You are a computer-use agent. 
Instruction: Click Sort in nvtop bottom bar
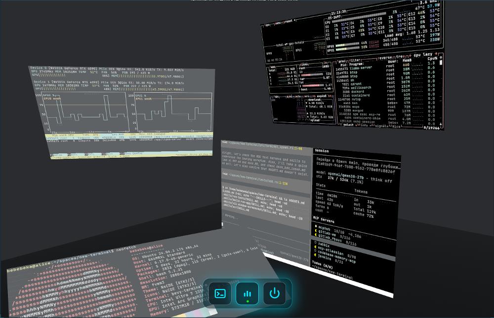click(74, 155)
